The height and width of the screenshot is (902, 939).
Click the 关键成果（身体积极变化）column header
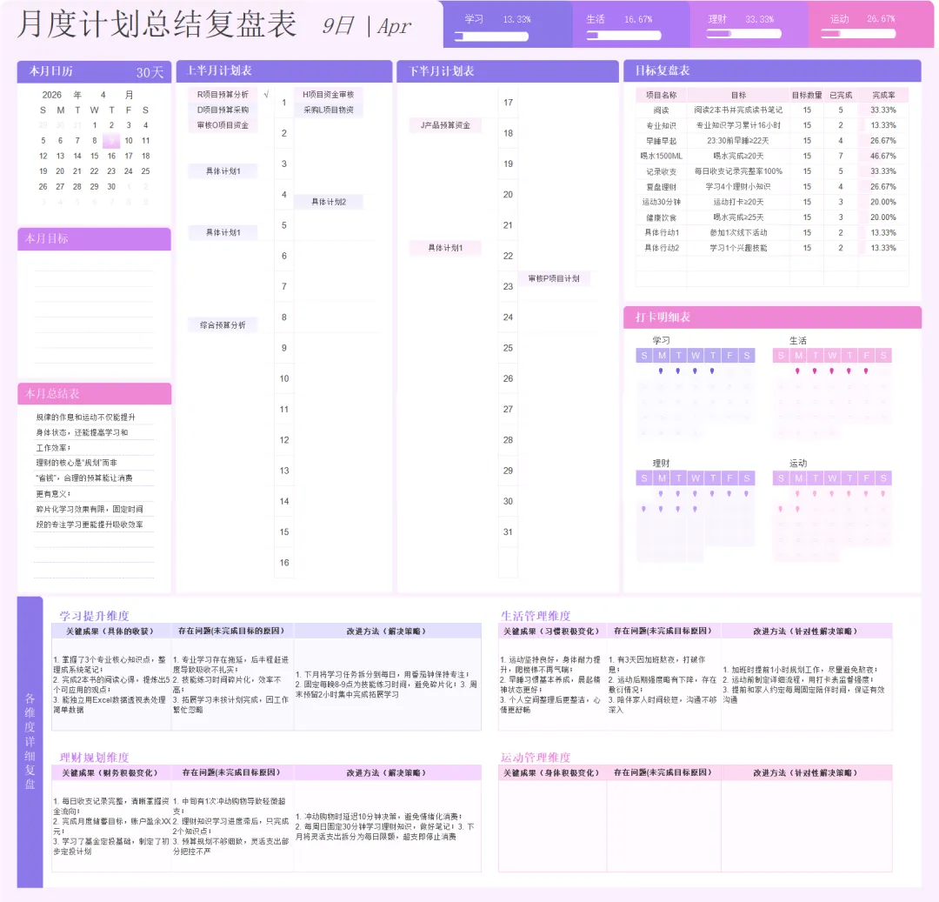(x=552, y=773)
